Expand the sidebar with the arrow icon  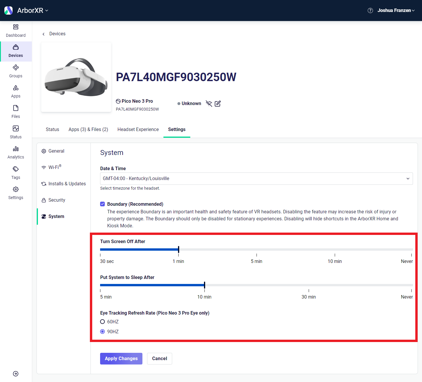coord(16,374)
